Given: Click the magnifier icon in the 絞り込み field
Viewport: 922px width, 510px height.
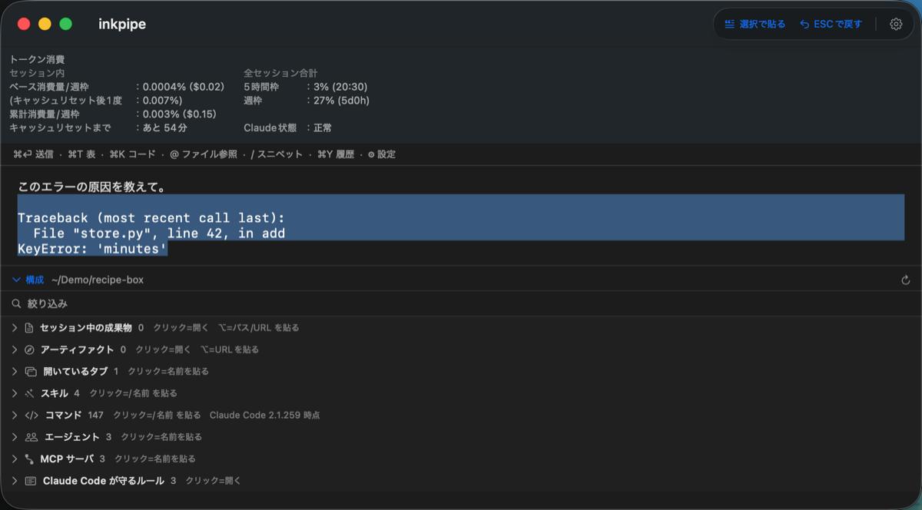Looking at the screenshot, I should [16, 304].
